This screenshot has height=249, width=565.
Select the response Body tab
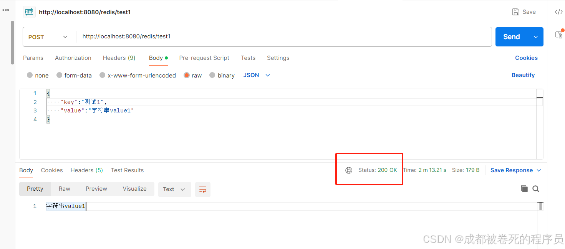(x=26, y=170)
